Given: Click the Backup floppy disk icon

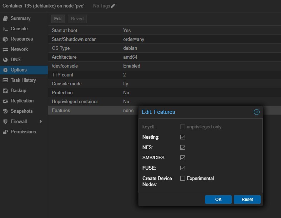Looking at the screenshot, I should click(5, 91).
